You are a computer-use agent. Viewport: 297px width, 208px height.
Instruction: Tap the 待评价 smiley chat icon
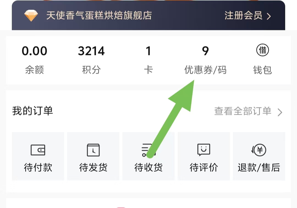pyautogui.click(x=204, y=150)
